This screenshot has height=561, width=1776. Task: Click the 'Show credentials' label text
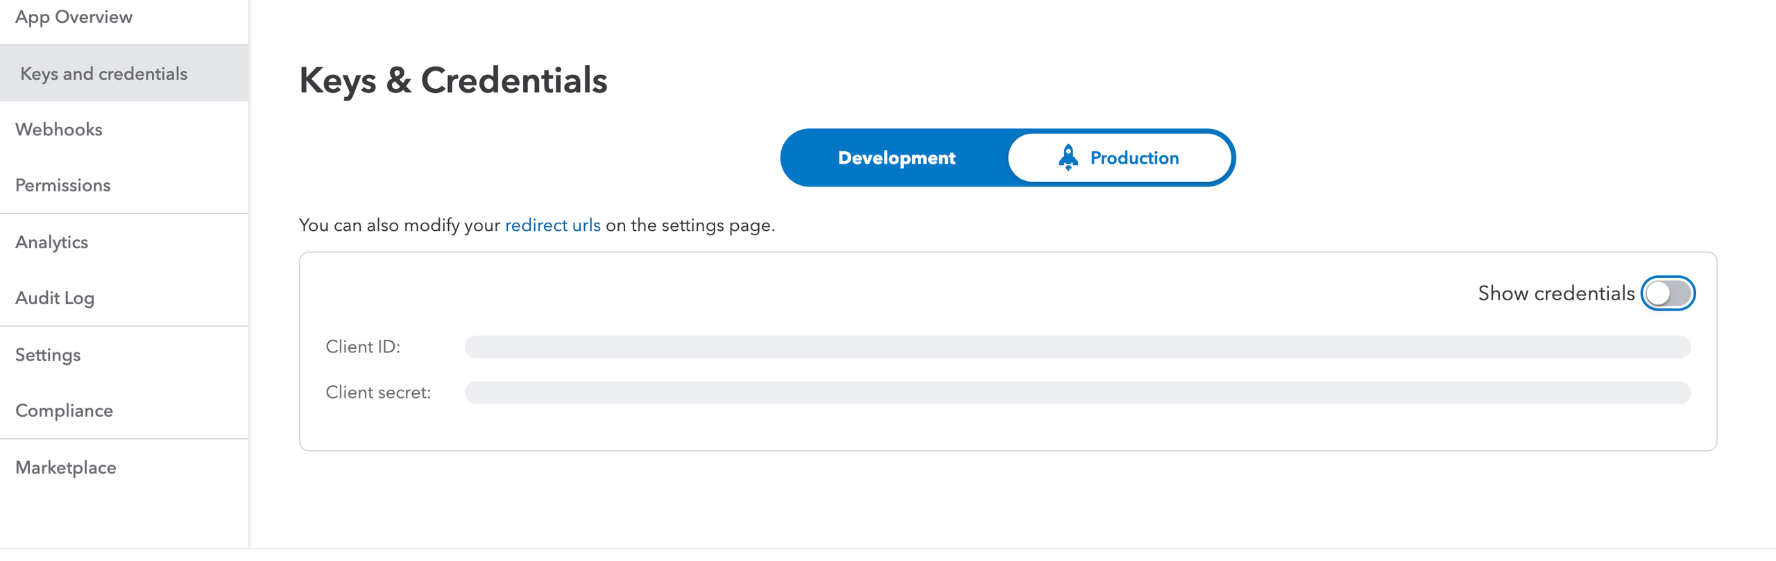1556,293
